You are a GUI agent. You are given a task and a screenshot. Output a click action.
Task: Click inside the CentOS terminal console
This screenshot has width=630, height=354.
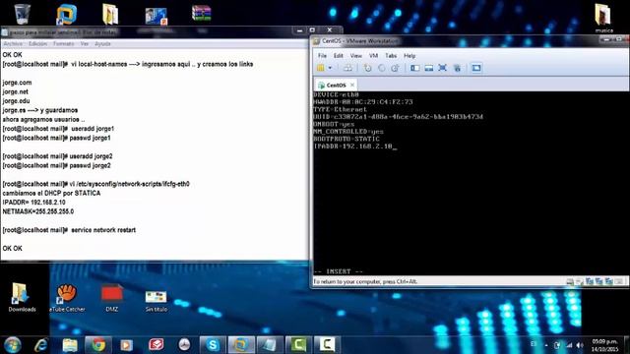pos(471,183)
